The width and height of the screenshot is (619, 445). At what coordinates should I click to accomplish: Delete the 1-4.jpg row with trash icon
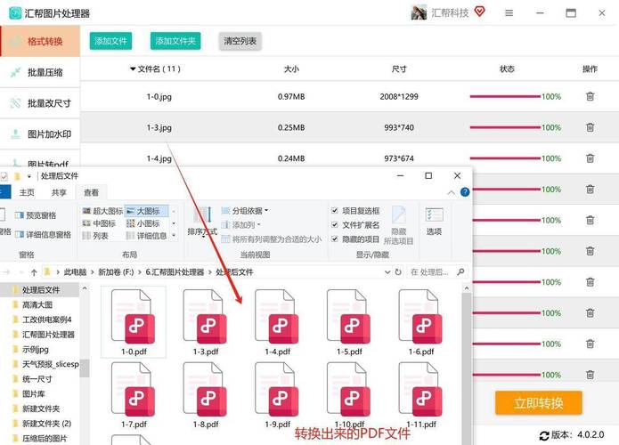tap(590, 158)
